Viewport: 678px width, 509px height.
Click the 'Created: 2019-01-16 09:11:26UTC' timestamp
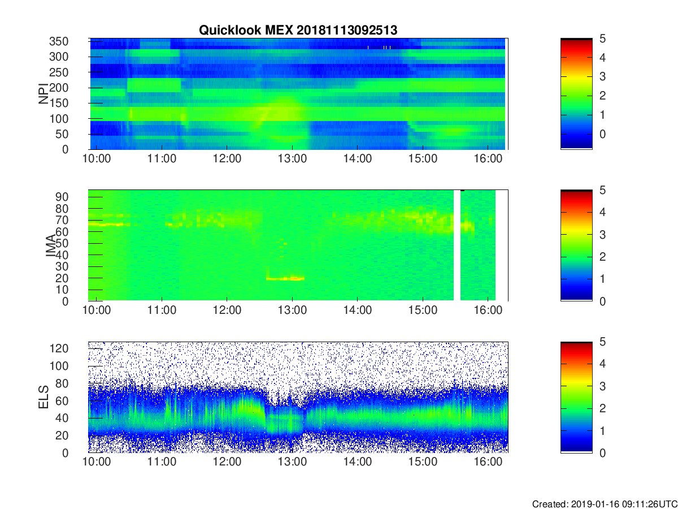point(605,504)
